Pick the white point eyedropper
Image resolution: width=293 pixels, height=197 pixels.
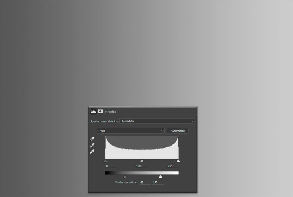(x=92, y=152)
